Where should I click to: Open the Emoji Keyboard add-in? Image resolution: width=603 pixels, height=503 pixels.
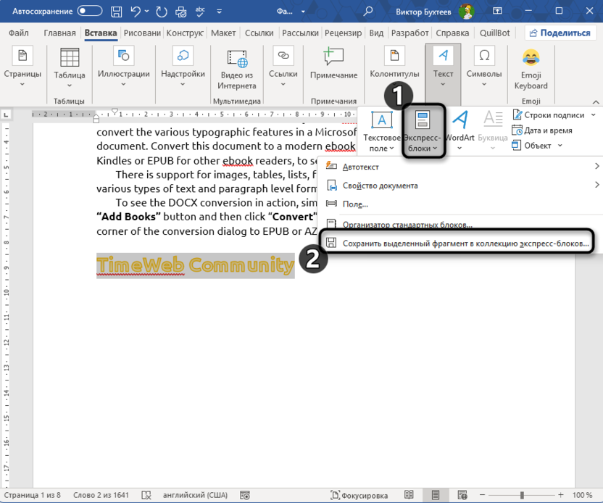pyautogui.click(x=531, y=67)
